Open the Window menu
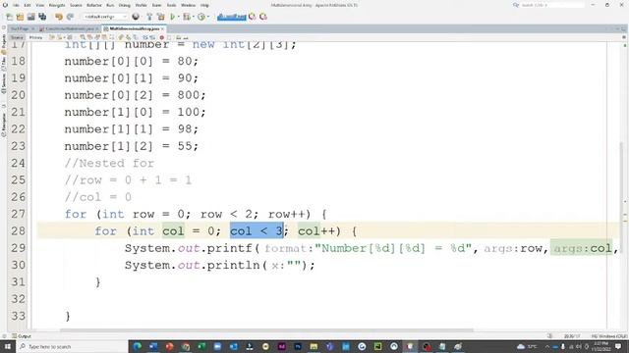 (x=188, y=5)
